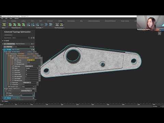The width and height of the screenshot is (164, 123).
Task: Click the Mesh Size chip beside upper Edge length
Action: tap(29, 66)
